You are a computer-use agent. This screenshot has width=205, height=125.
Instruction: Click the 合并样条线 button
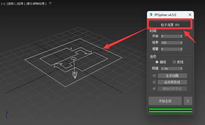coord(172,82)
